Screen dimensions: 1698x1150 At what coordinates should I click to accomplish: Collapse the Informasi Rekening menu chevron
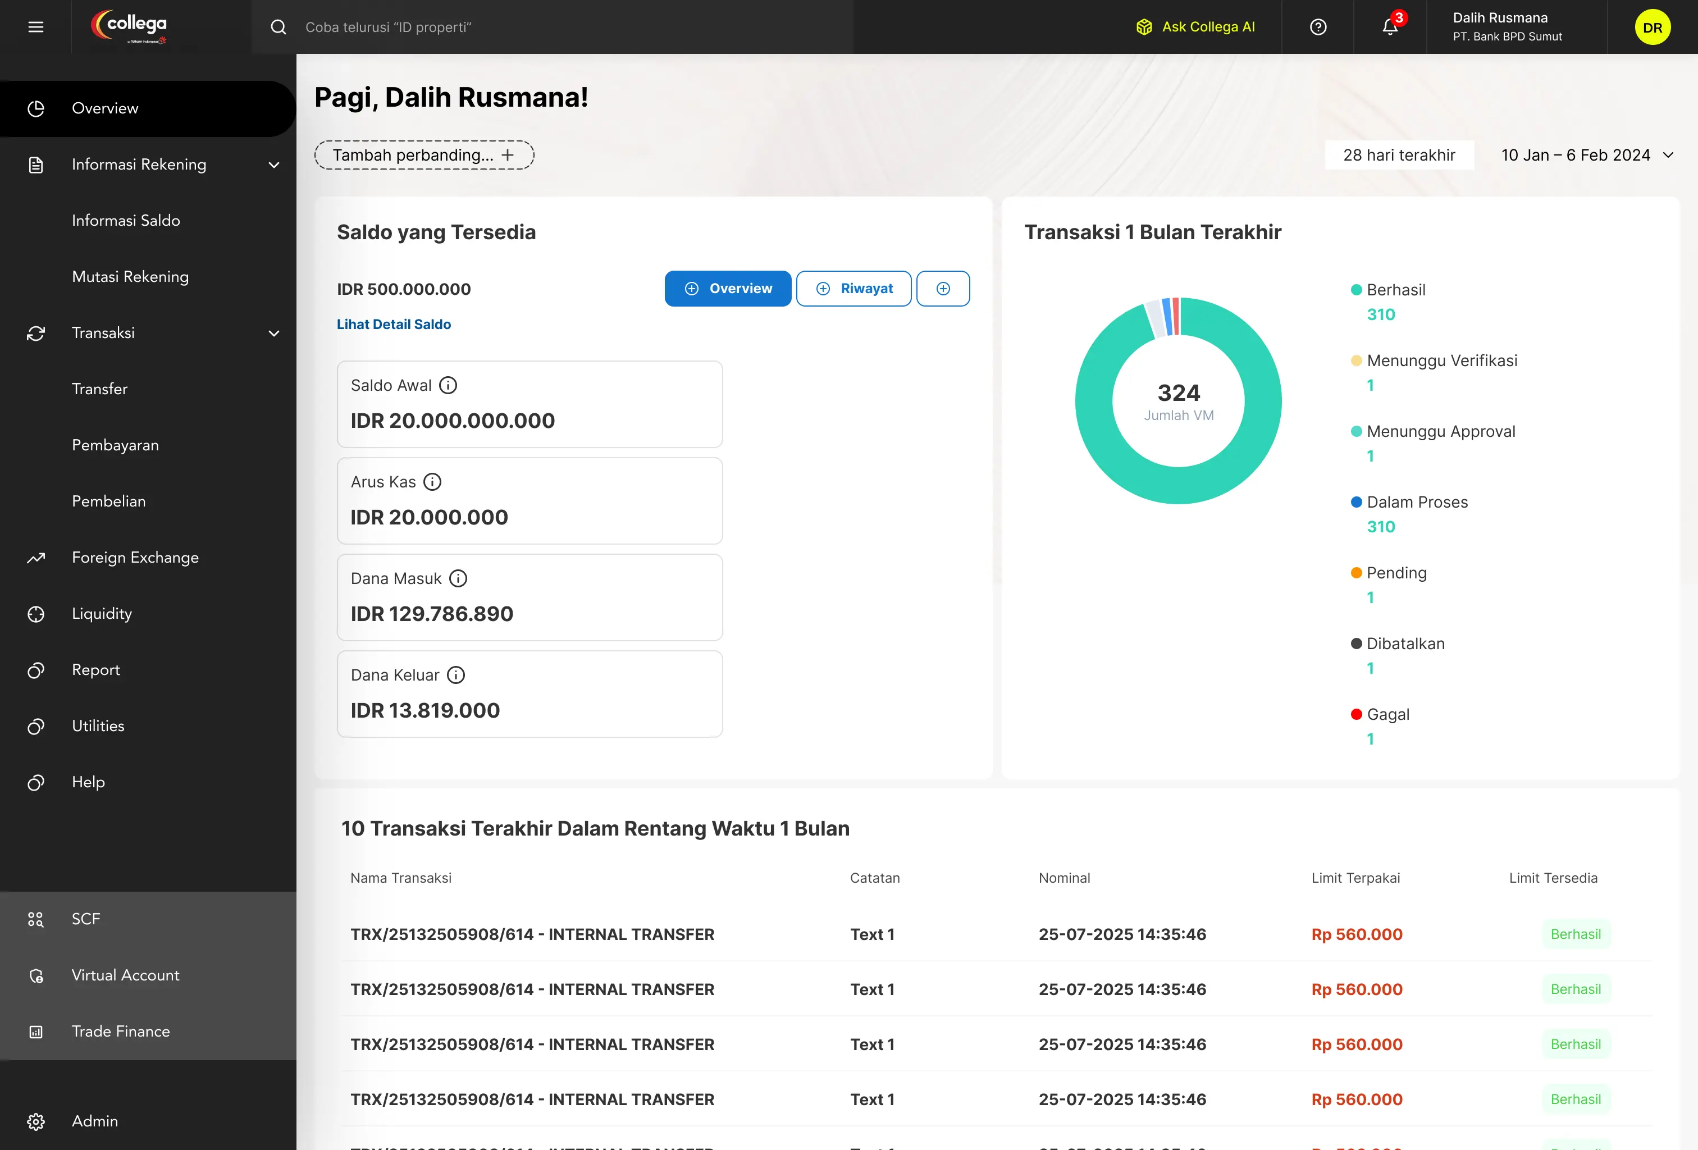274,165
